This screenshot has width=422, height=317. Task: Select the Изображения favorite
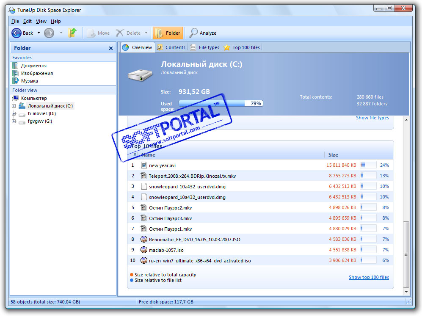point(37,73)
